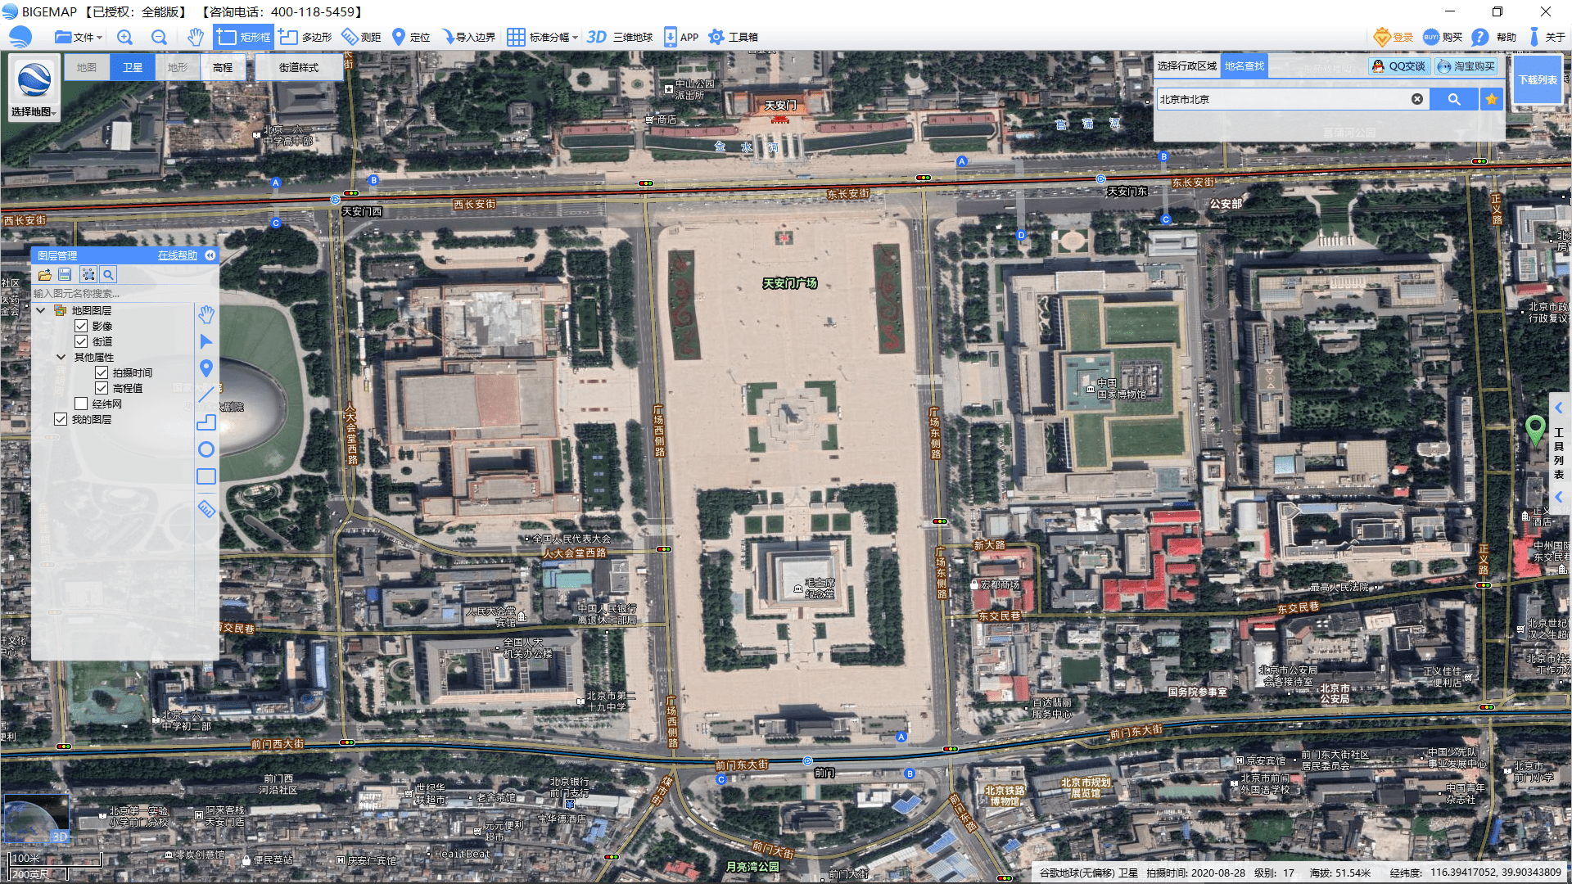Toggle the 拍摄时间 checkbox
This screenshot has width=1572, height=884.
point(102,372)
